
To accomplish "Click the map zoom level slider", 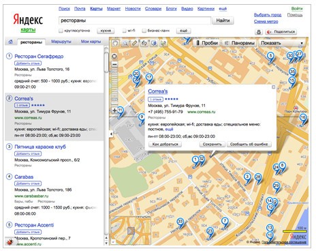I will coord(114,87).
